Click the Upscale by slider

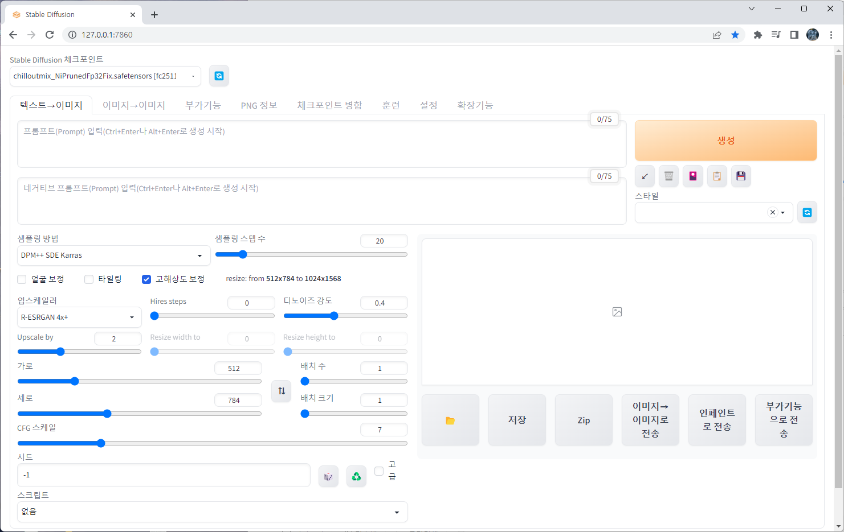coord(79,352)
